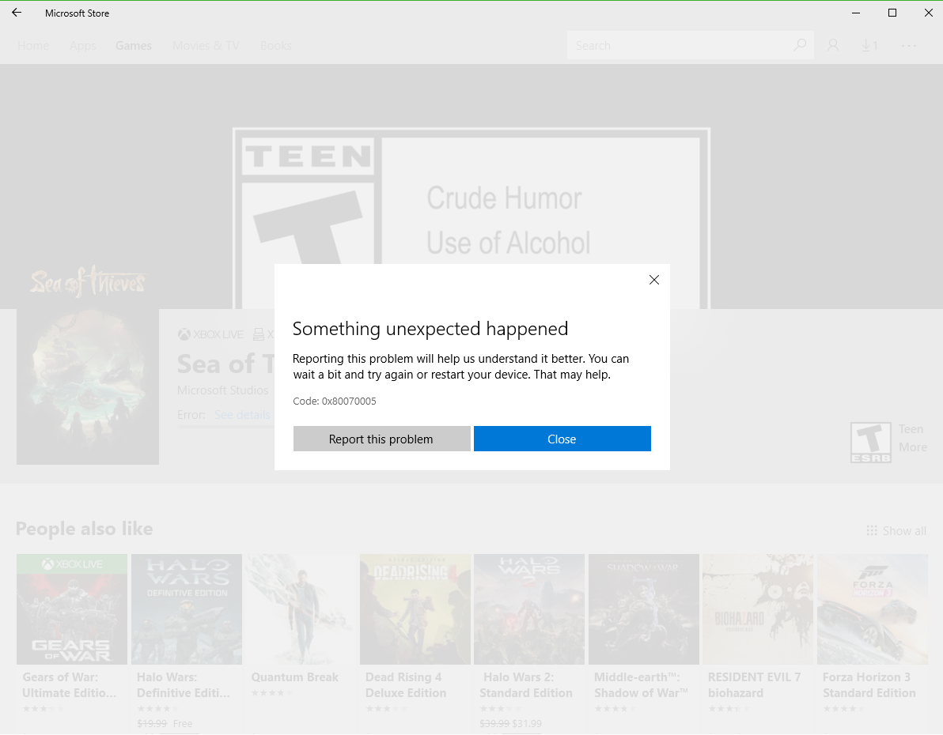
Task: Click the Xbox Live logo near game title
Action: [x=210, y=335]
